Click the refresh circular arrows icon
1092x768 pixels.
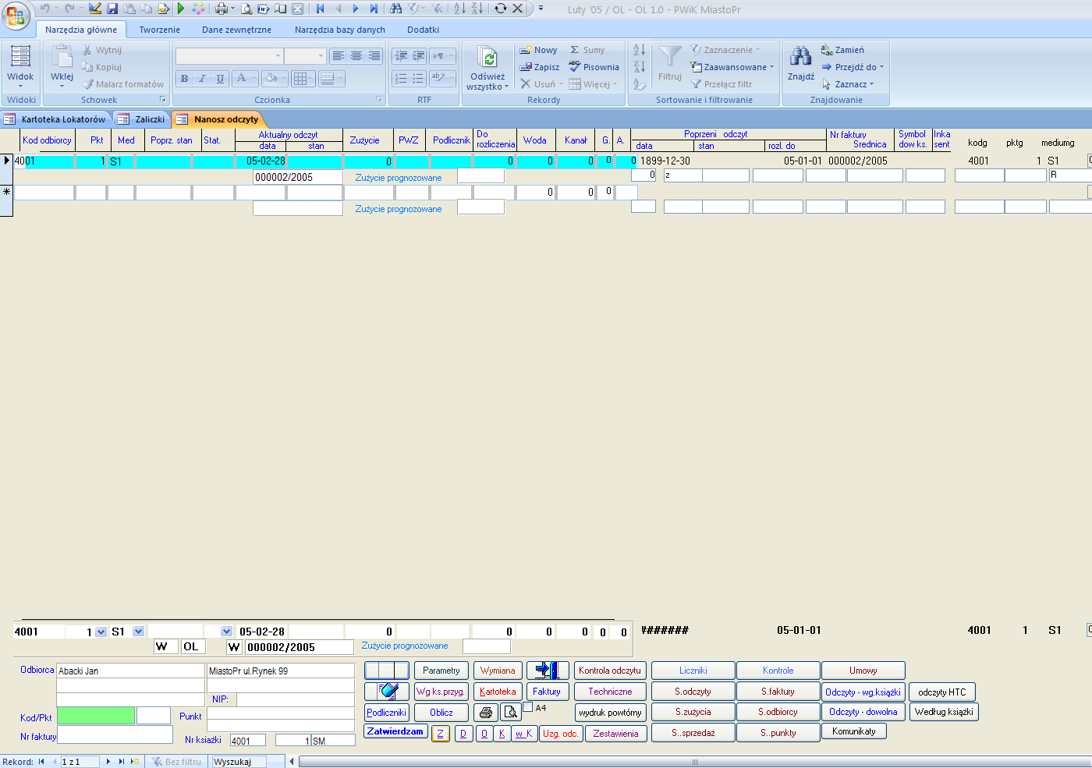coord(501,9)
